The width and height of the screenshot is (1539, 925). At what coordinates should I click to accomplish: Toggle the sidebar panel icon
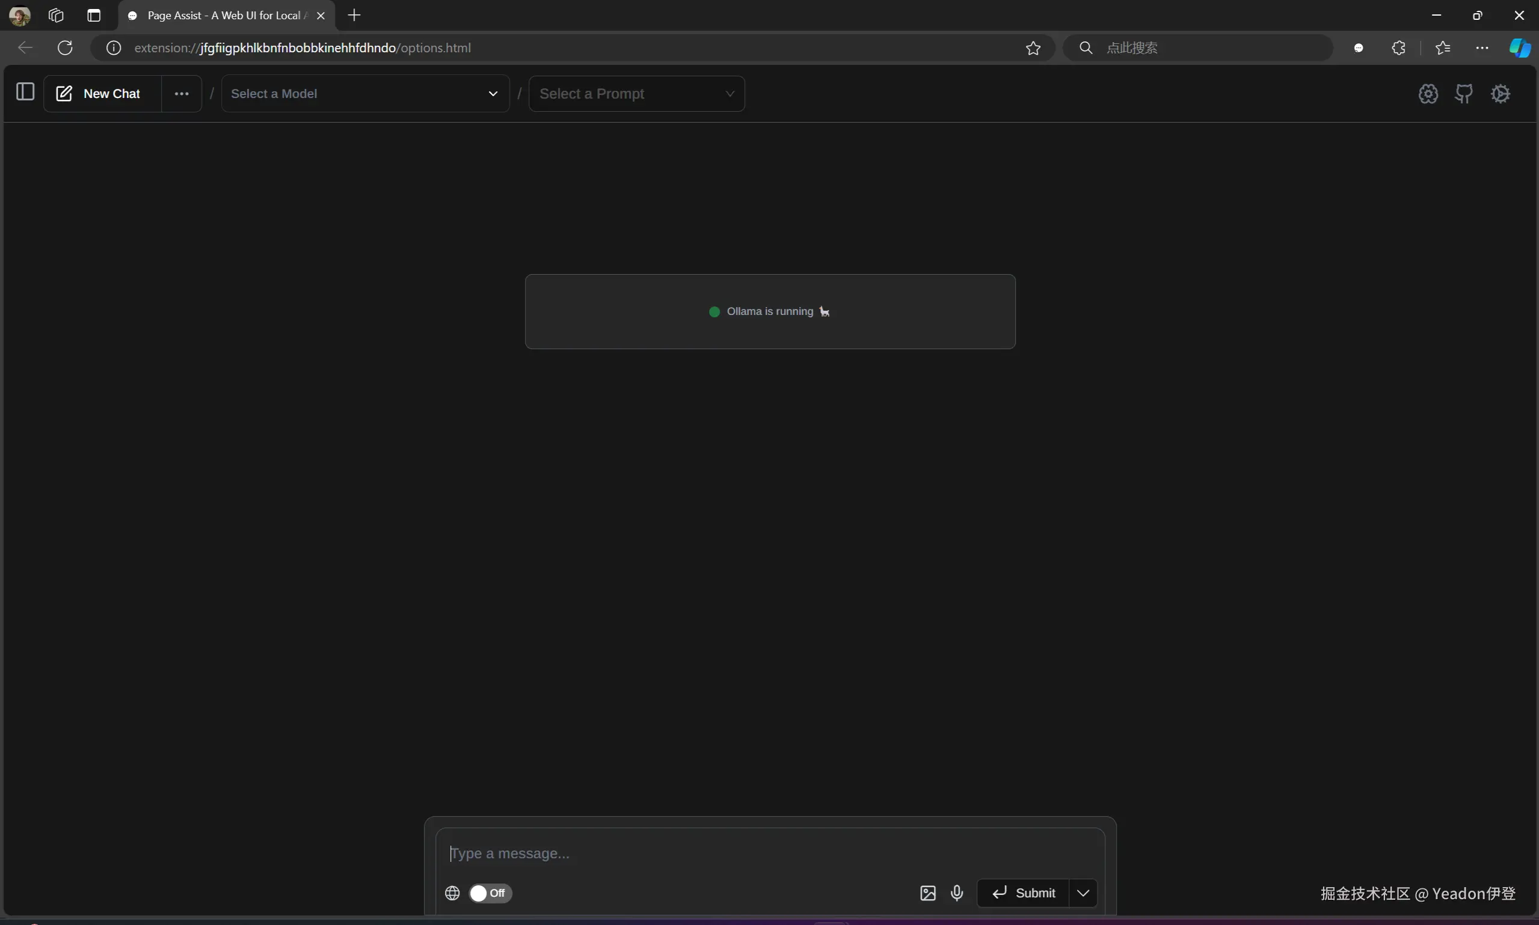[25, 92]
